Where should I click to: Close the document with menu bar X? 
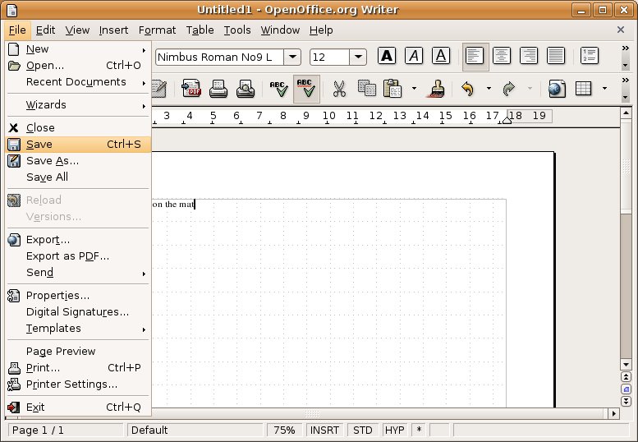(621, 30)
